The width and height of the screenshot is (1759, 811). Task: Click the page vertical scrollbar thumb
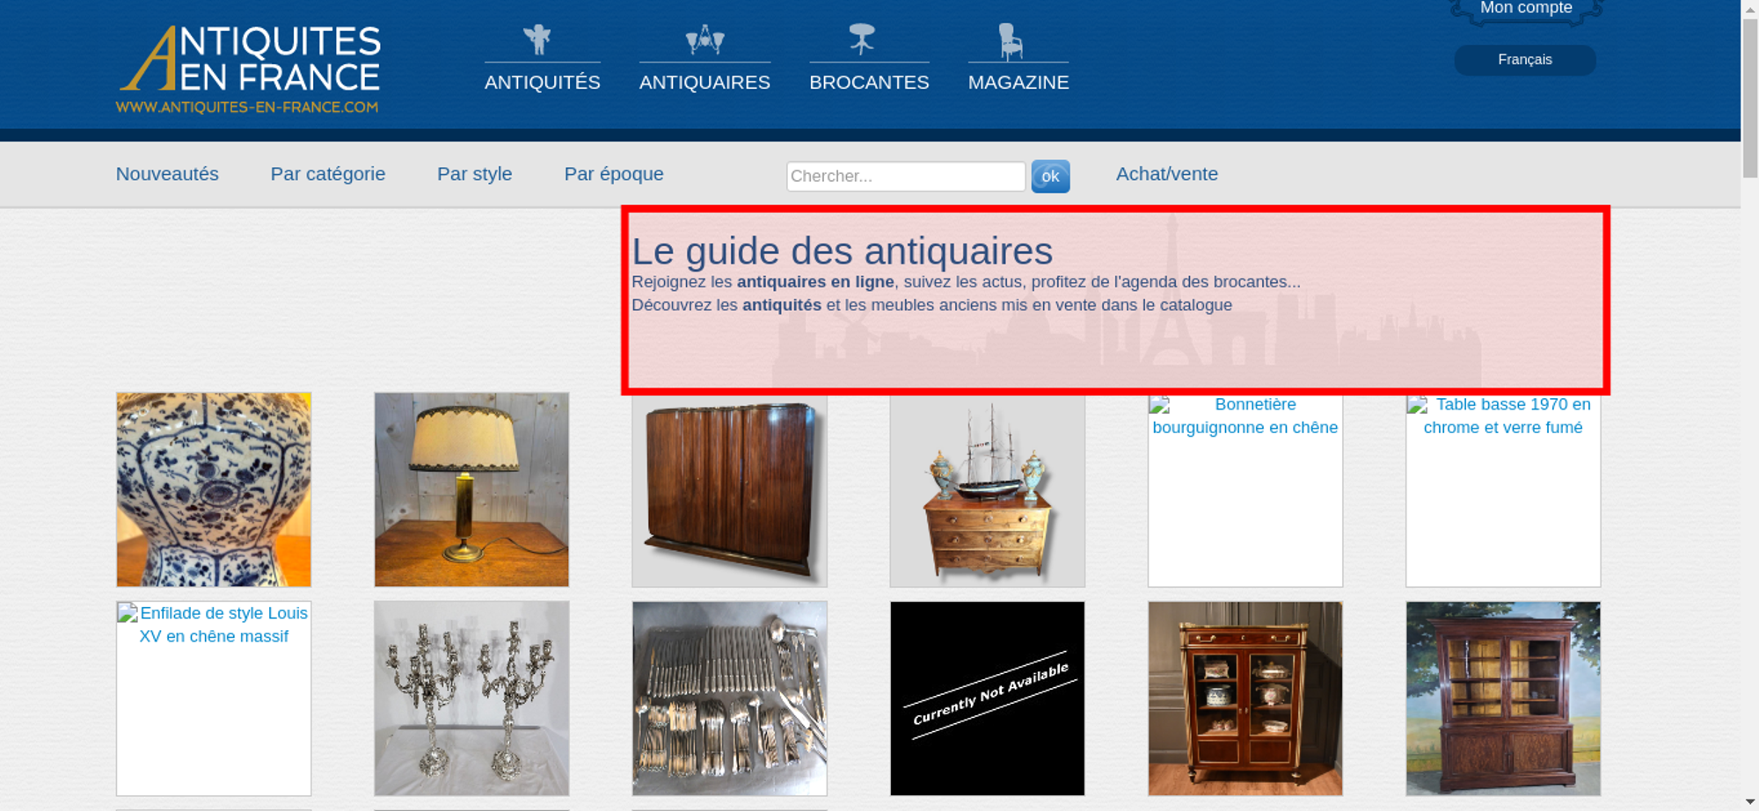tap(1750, 97)
